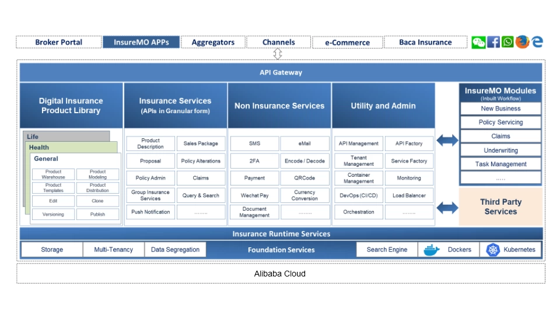560x315 pixels.
Task: Open the Health product folder tab
Action: coord(71,147)
